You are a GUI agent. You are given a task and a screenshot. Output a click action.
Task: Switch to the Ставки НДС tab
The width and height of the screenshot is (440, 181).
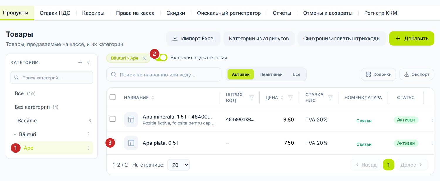pyautogui.click(x=55, y=13)
